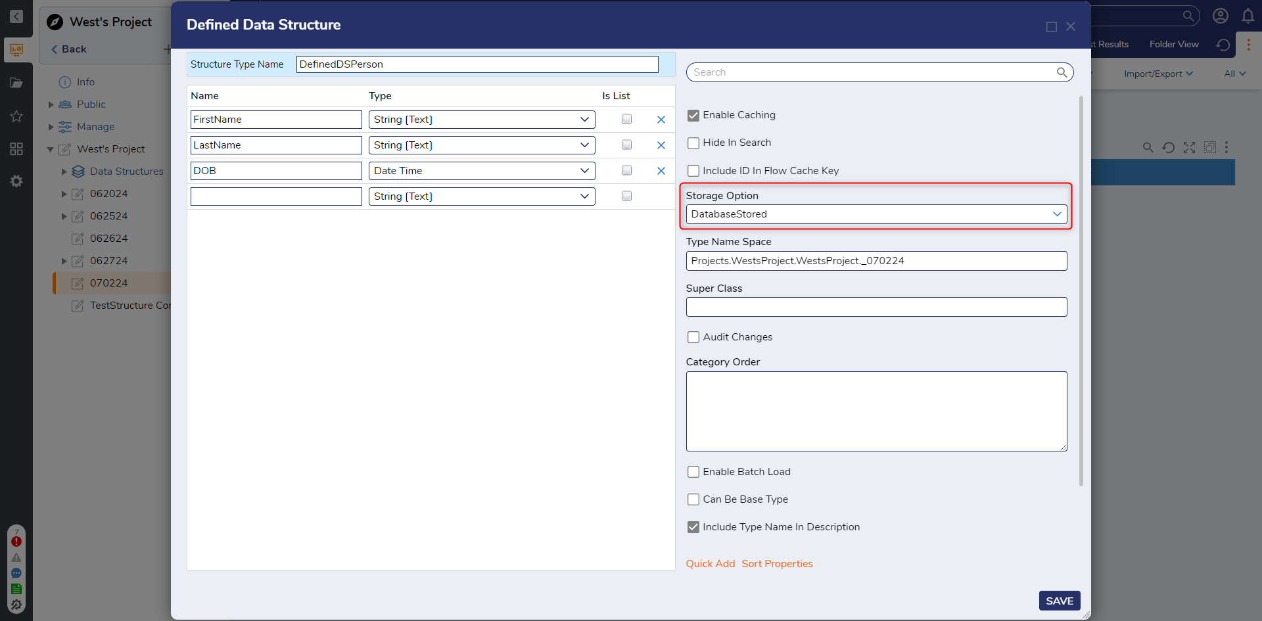Switch to Folder View tab

(x=1174, y=44)
